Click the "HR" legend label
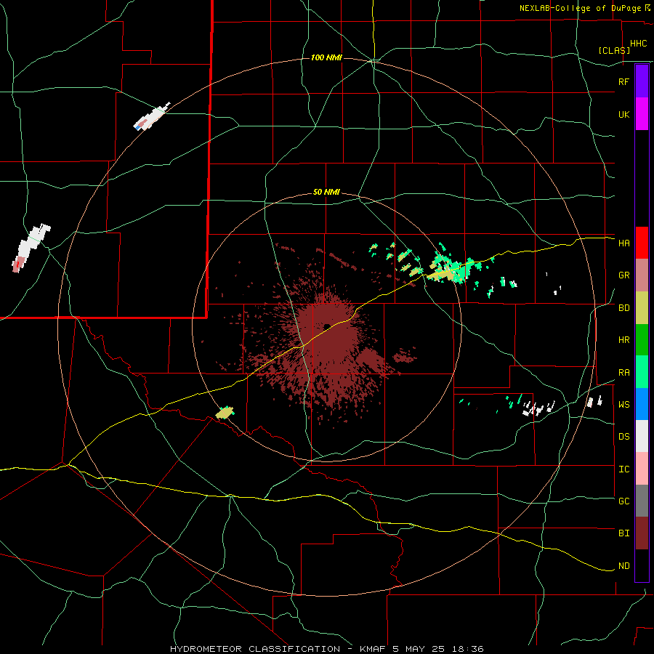654x654 pixels. [623, 340]
